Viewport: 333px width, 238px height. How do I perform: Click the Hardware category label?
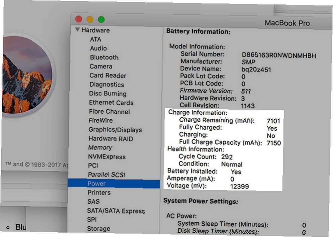click(x=96, y=30)
